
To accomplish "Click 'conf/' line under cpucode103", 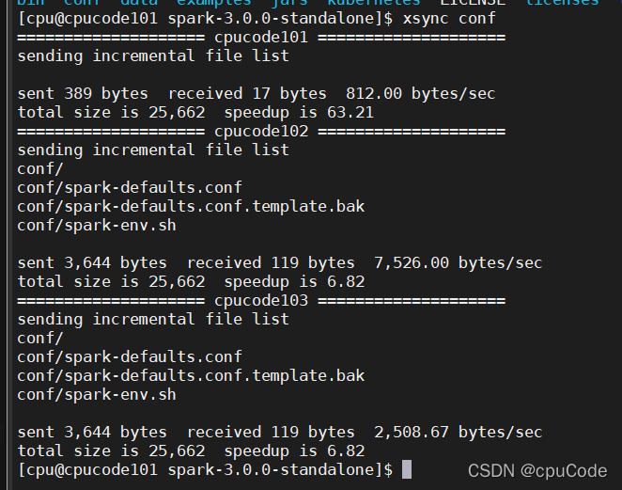I will click(40, 339).
